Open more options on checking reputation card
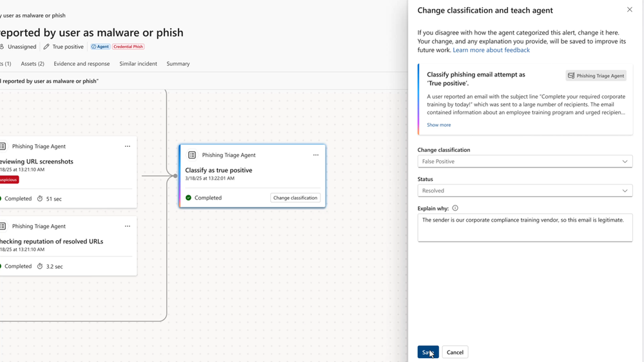Viewport: 644px width, 362px height. click(128, 226)
